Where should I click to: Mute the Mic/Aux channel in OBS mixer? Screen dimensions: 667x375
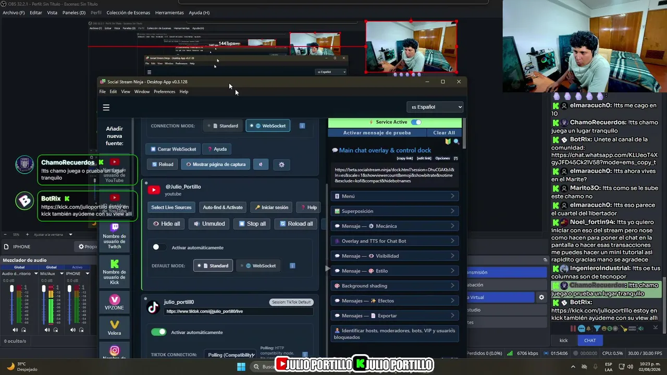(47, 330)
